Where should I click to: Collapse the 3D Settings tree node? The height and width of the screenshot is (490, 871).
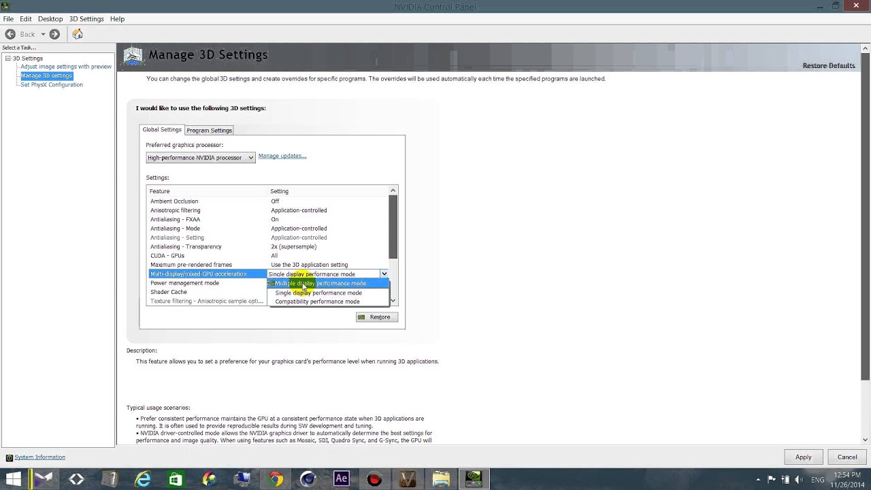coord(8,59)
